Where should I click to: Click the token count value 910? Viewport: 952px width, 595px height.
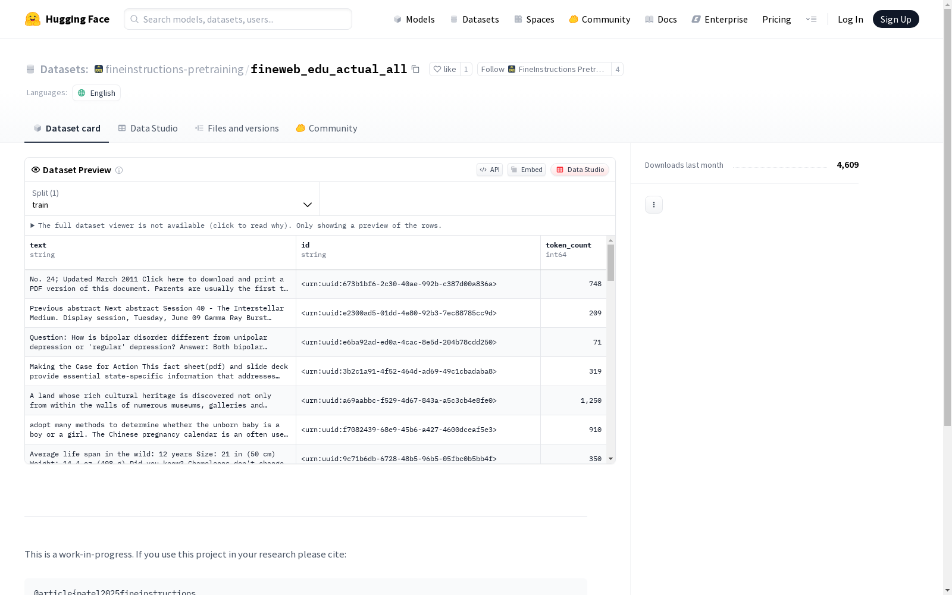tap(595, 430)
